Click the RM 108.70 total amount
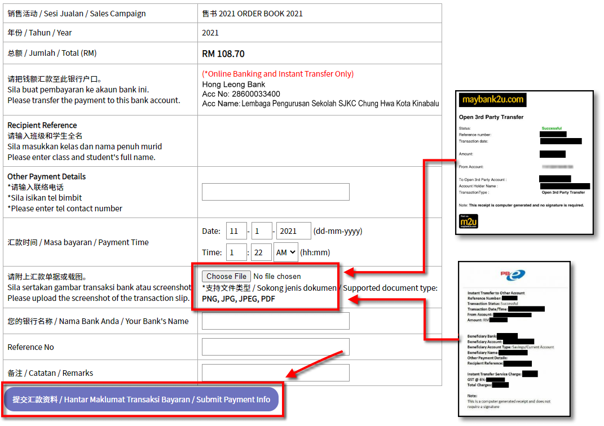The width and height of the screenshot is (604, 426). 223,54
